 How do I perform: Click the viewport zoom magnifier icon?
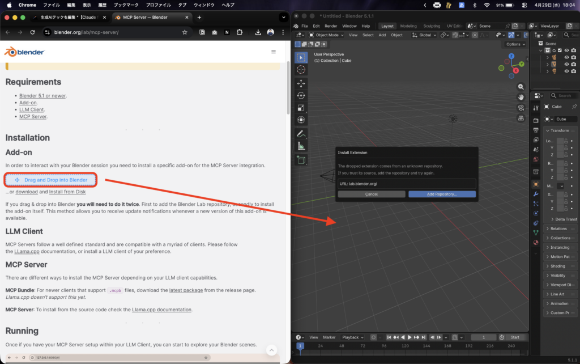[x=521, y=87]
